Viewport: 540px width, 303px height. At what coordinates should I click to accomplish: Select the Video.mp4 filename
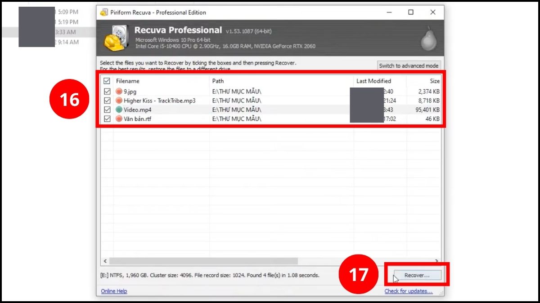point(138,110)
